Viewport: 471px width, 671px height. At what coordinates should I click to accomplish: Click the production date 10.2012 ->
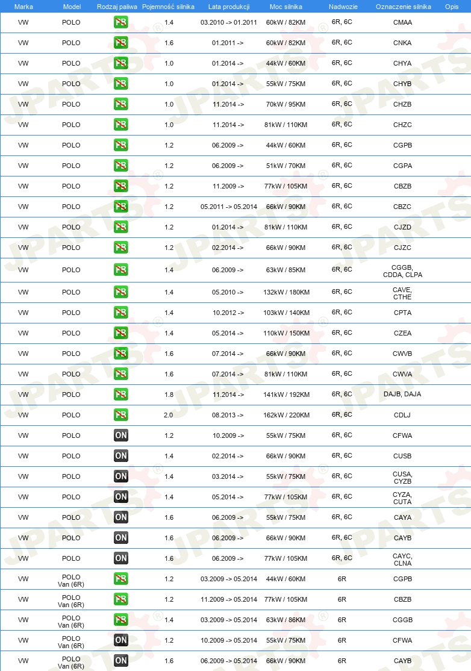tap(228, 313)
